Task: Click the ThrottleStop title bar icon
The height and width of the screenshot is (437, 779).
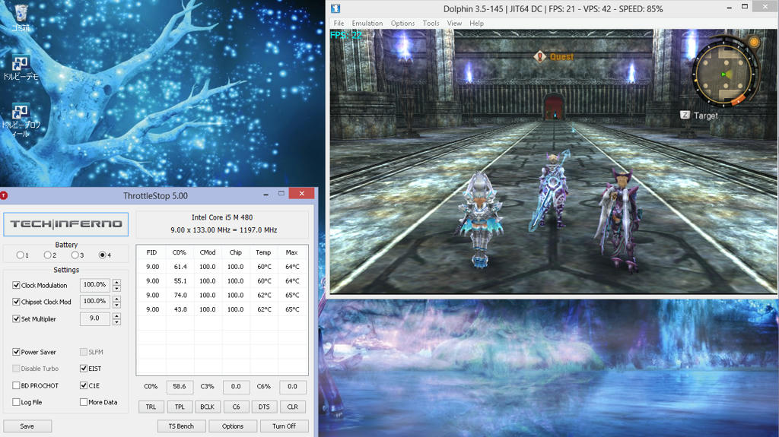Action: click(x=5, y=195)
